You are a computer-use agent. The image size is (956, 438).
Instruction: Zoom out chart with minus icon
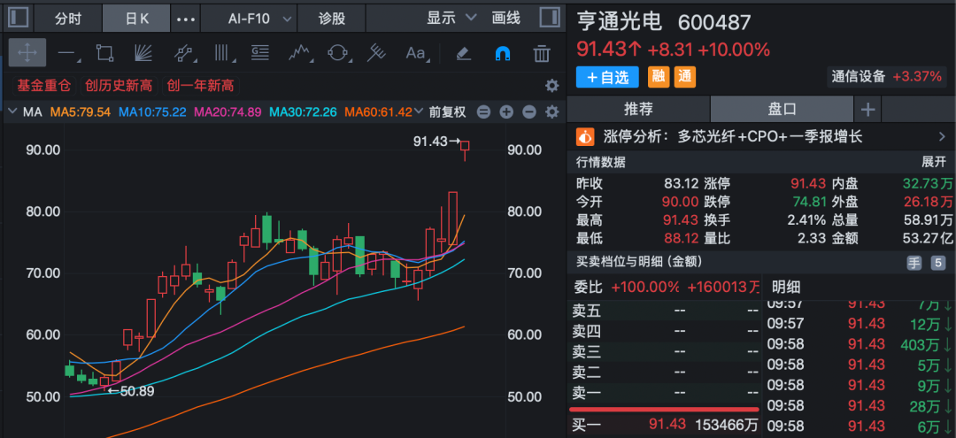coord(529,112)
